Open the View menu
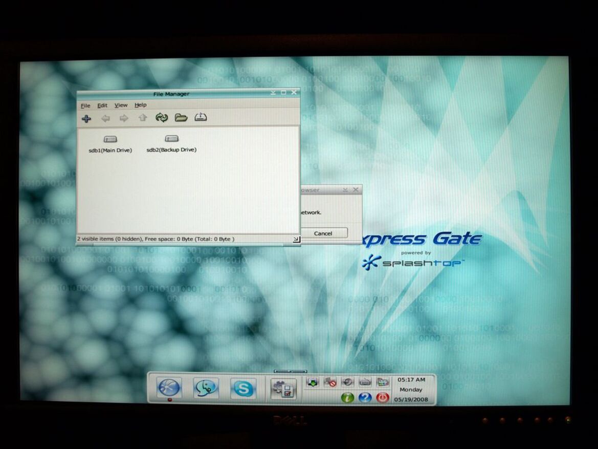Viewport: 598px width, 449px height. point(121,105)
